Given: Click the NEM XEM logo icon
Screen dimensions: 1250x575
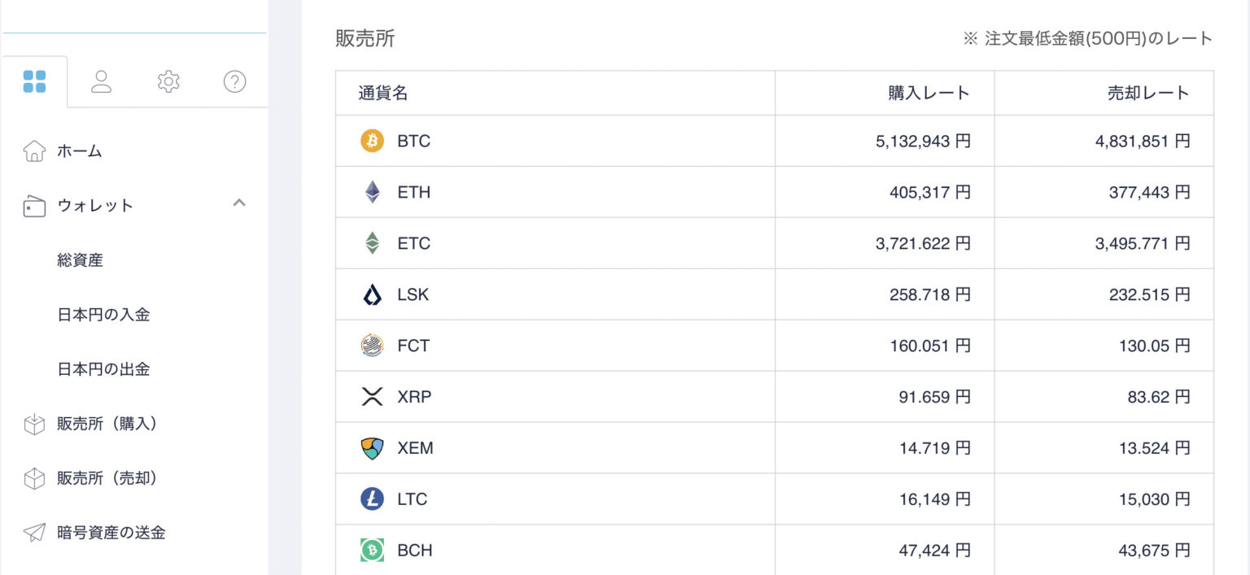Looking at the screenshot, I should (372, 448).
